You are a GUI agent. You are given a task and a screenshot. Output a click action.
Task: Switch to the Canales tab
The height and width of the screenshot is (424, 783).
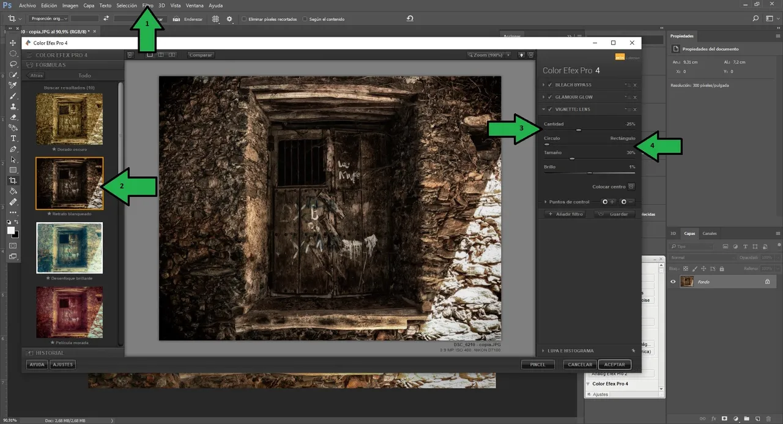[710, 234]
